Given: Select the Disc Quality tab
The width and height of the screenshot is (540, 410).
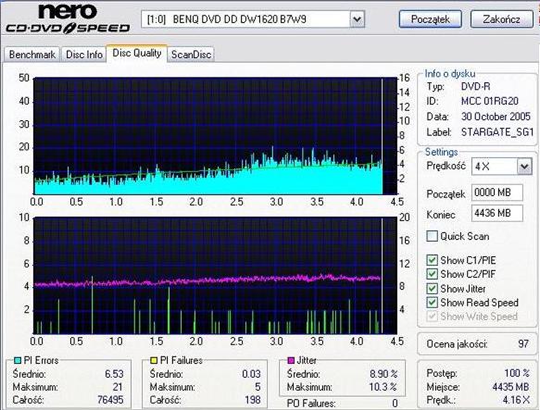Looking at the screenshot, I should [137, 54].
